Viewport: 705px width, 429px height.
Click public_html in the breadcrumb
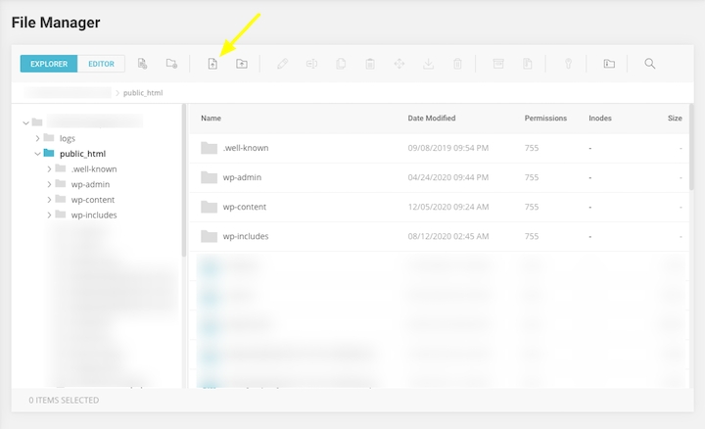143,93
